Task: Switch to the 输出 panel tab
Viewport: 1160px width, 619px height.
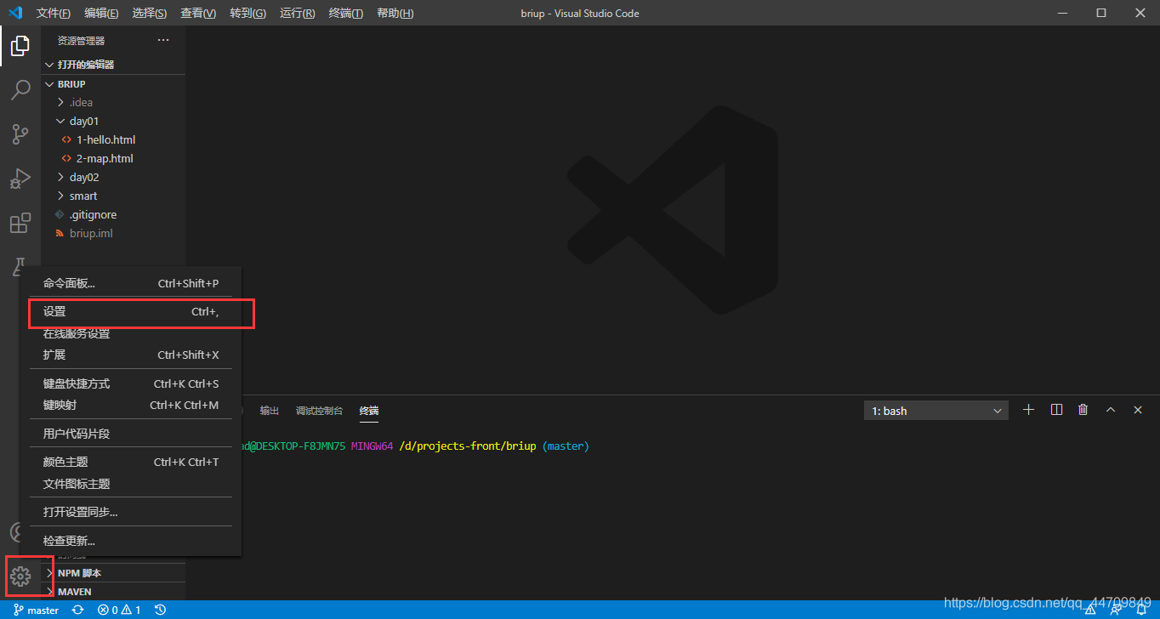Action: coord(270,411)
